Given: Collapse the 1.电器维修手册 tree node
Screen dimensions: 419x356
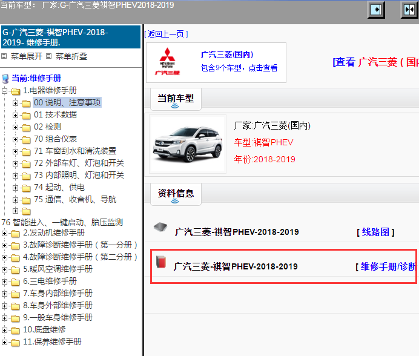Looking at the screenshot, I should pos(4,91).
